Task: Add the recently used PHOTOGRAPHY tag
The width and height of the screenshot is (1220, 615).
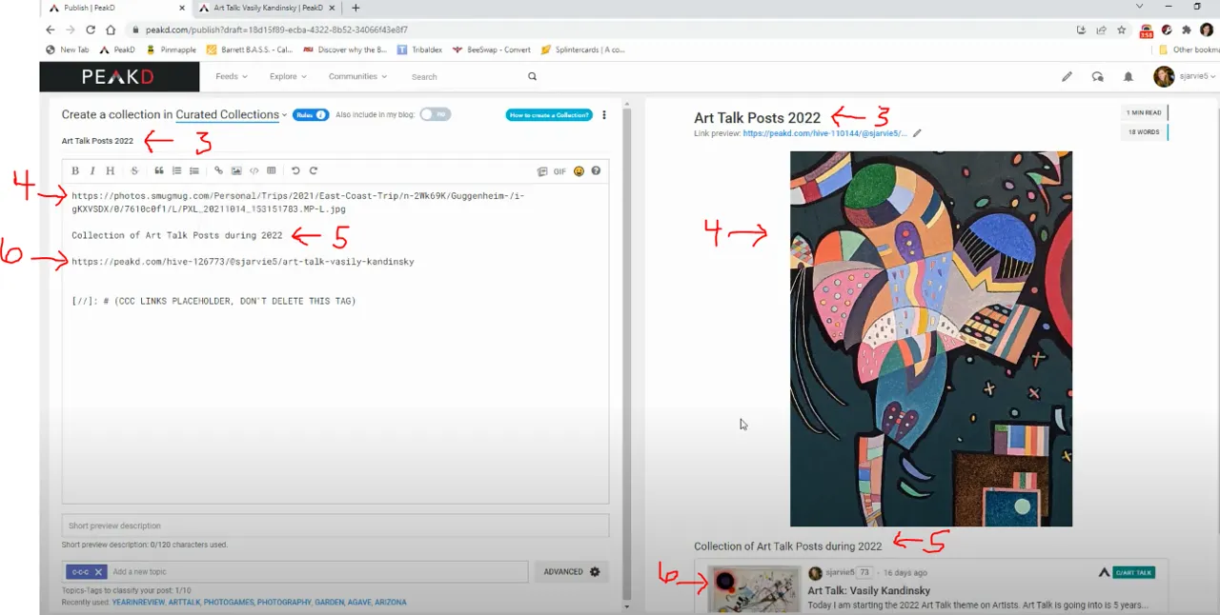Action: (x=284, y=602)
